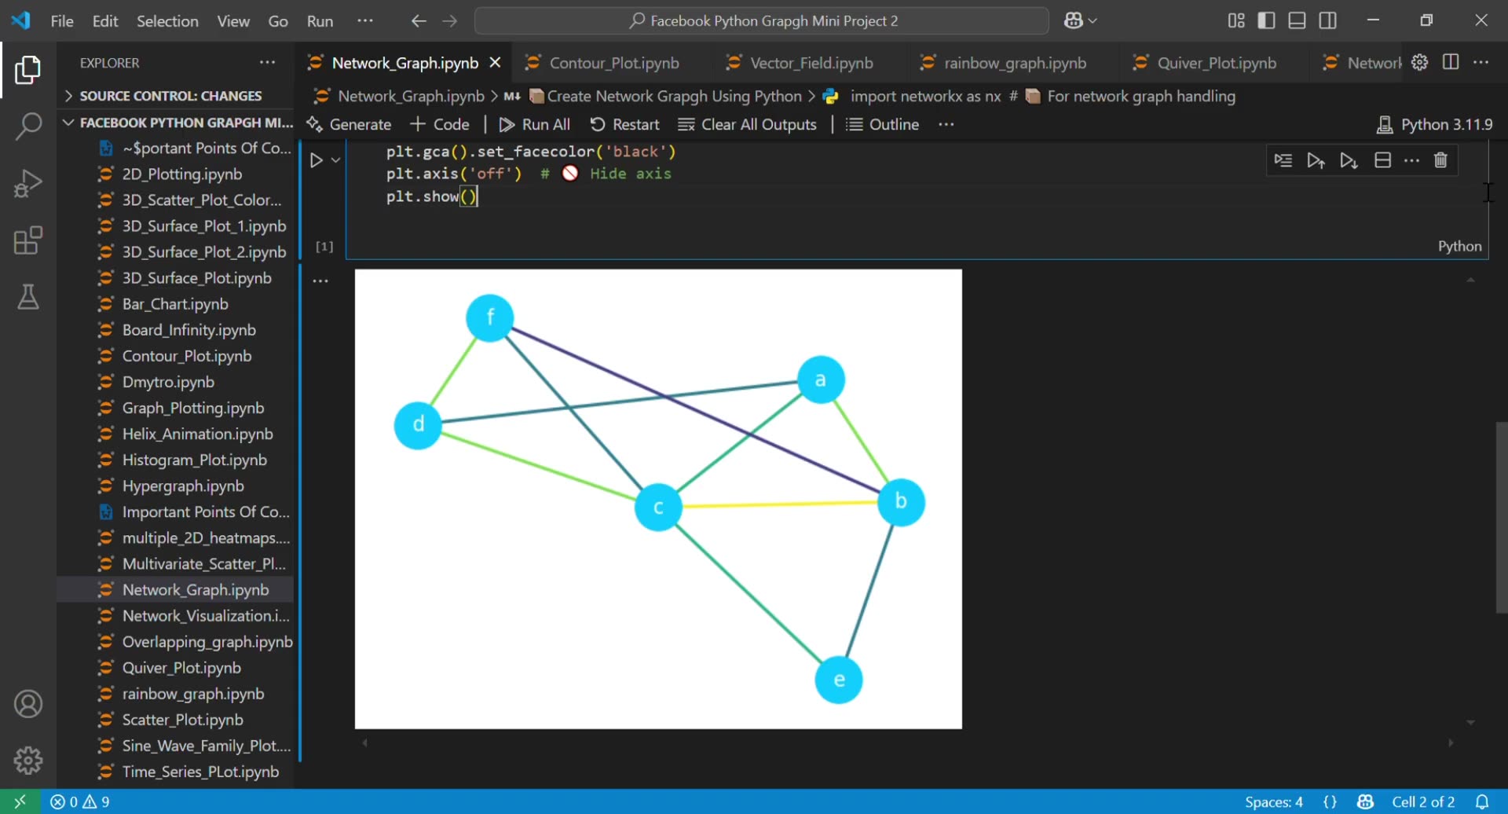Click the Split Cell icon in cell toolbar
1508x814 pixels.
click(x=1382, y=159)
